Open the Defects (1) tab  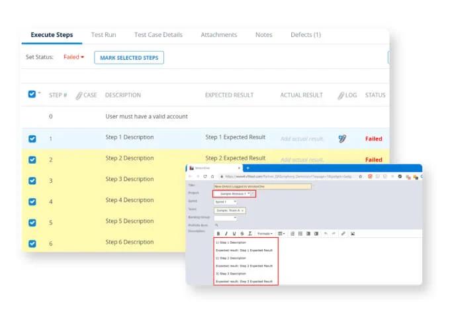(x=305, y=35)
